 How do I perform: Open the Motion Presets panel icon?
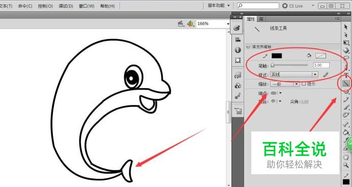[238, 96]
